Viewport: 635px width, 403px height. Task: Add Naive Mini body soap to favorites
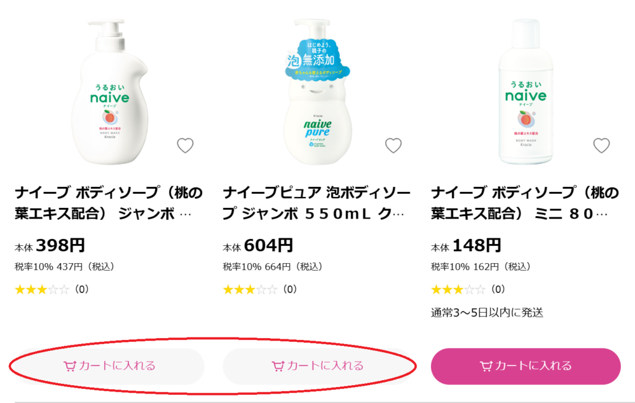point(602,145)
